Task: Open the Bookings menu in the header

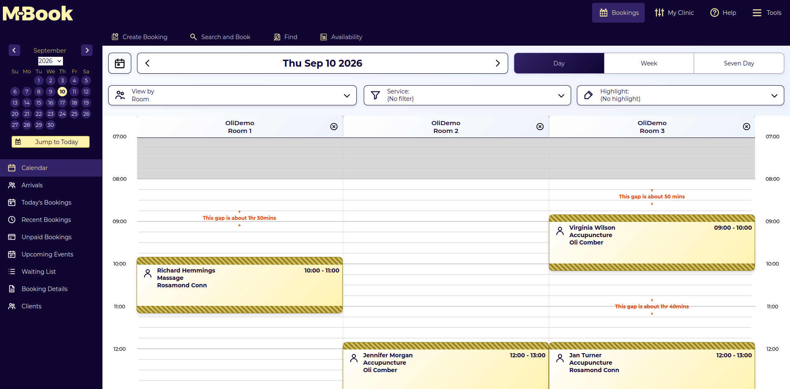Action: coord(618,13)
